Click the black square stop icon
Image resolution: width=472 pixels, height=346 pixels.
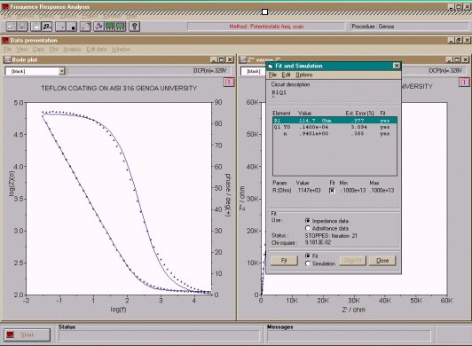[72, 27]
